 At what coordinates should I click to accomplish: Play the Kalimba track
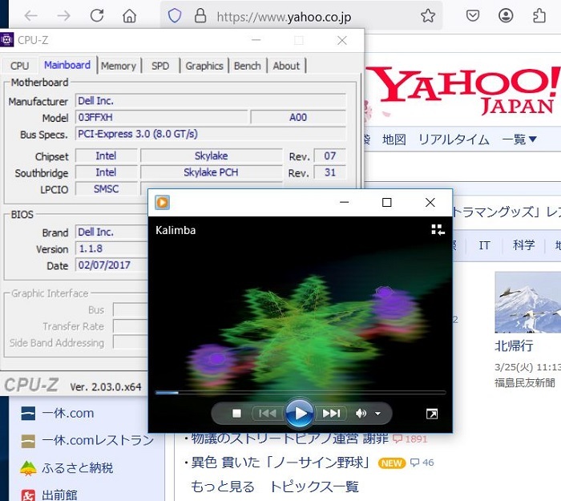coord(300,414)
